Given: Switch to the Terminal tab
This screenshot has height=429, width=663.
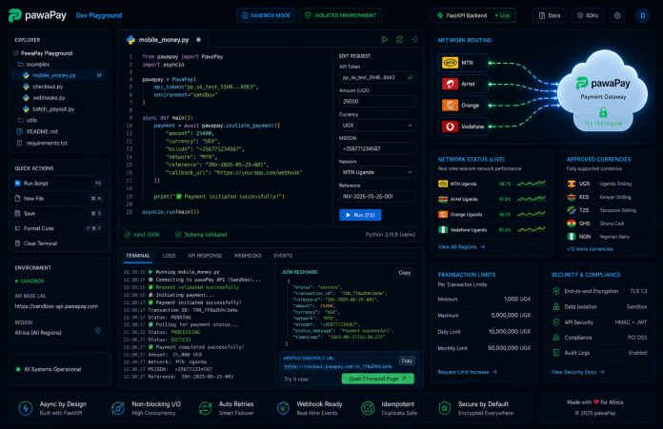Looking at the screenshot, I should pyautogui.click(x=138, y=256).
